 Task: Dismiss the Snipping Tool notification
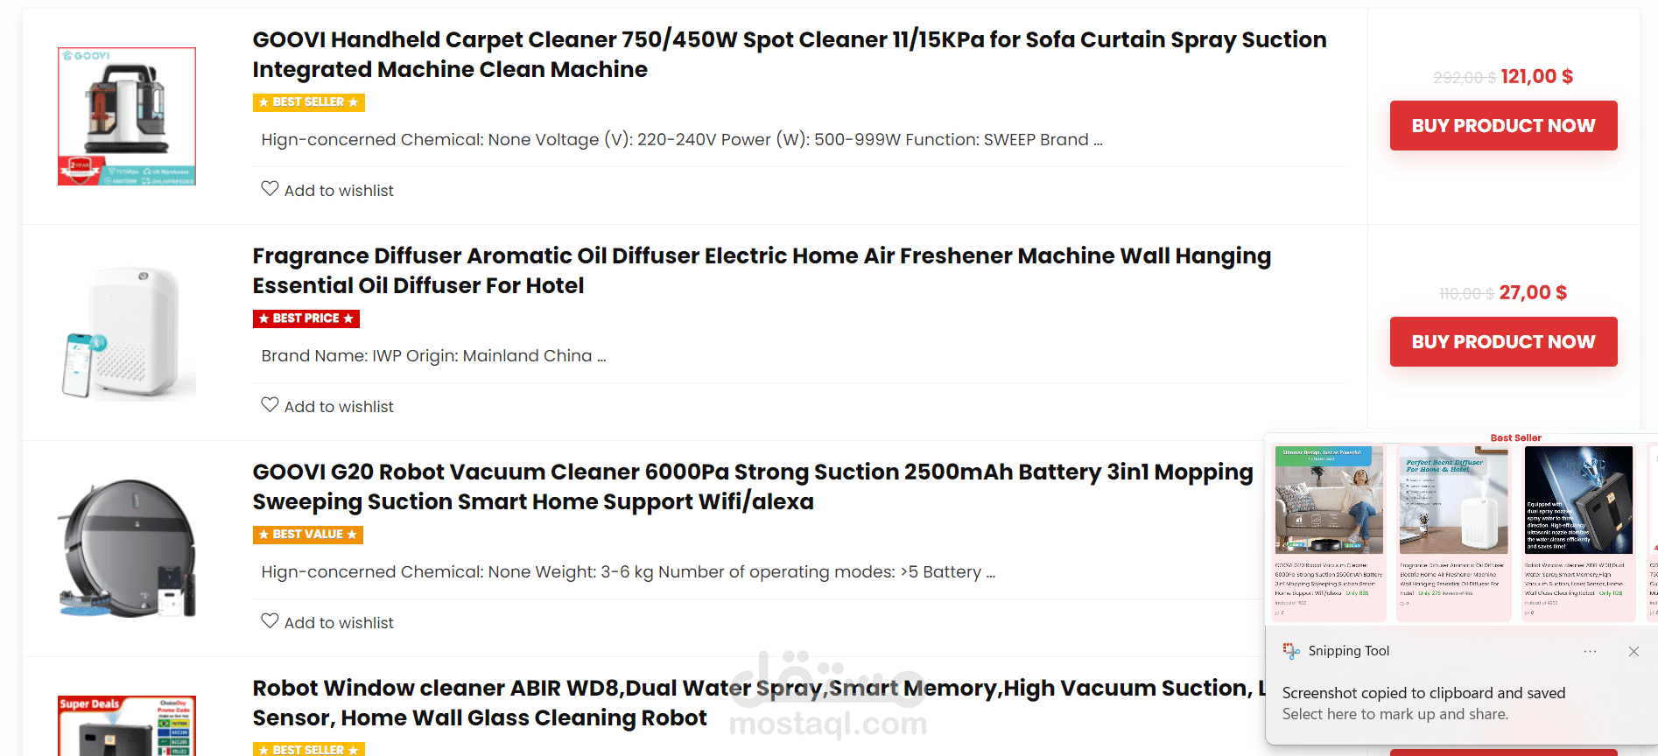tap(1633, 652)
